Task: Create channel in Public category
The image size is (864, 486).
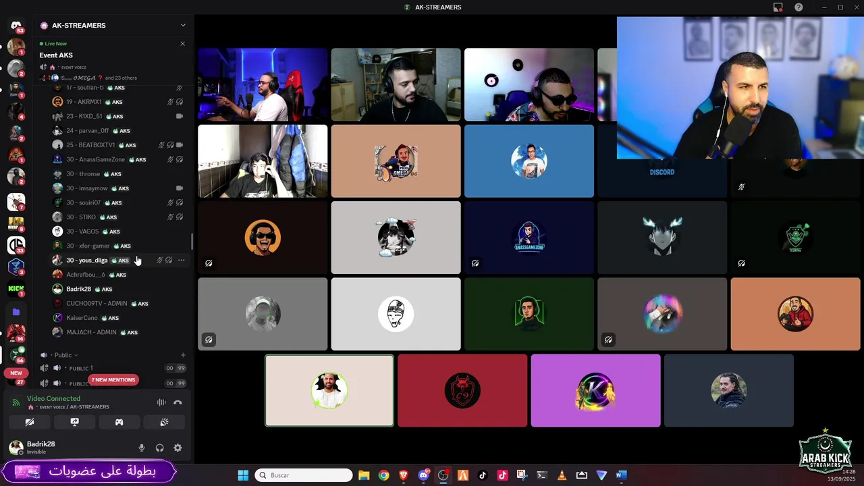Action: coord(182,355)
